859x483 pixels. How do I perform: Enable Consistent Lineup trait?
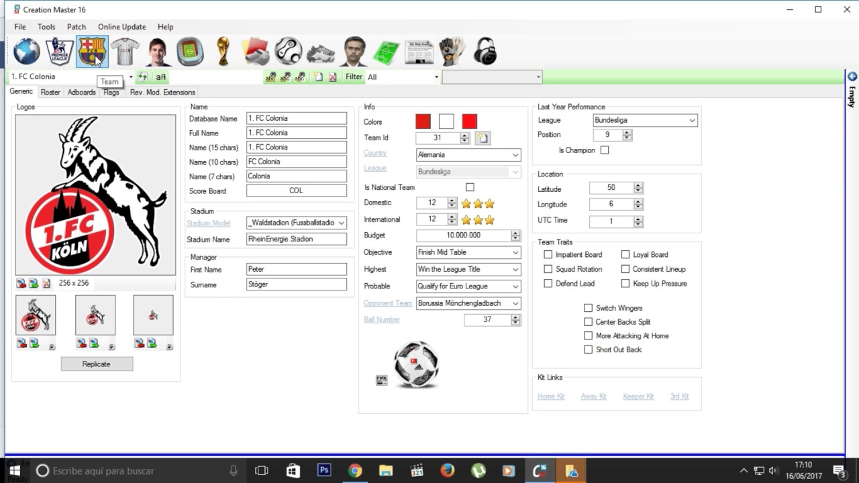point(625,269)
